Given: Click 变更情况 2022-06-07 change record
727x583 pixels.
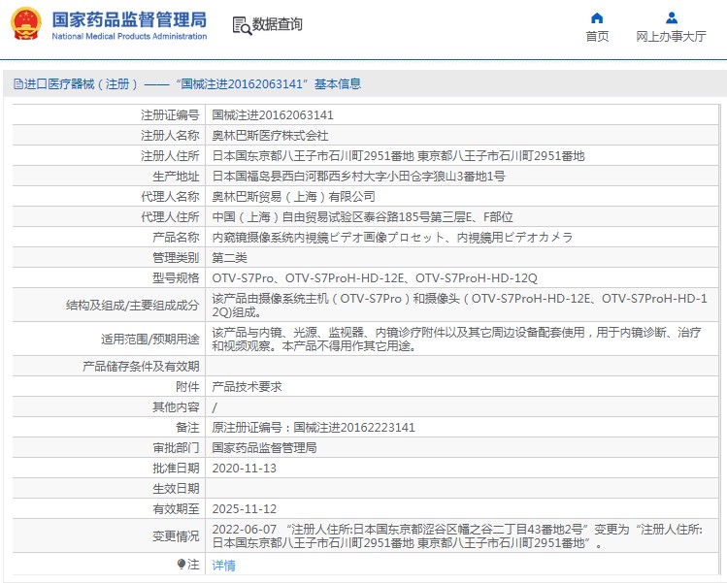Looking at the screenshot, I should (x=457, y=535).
